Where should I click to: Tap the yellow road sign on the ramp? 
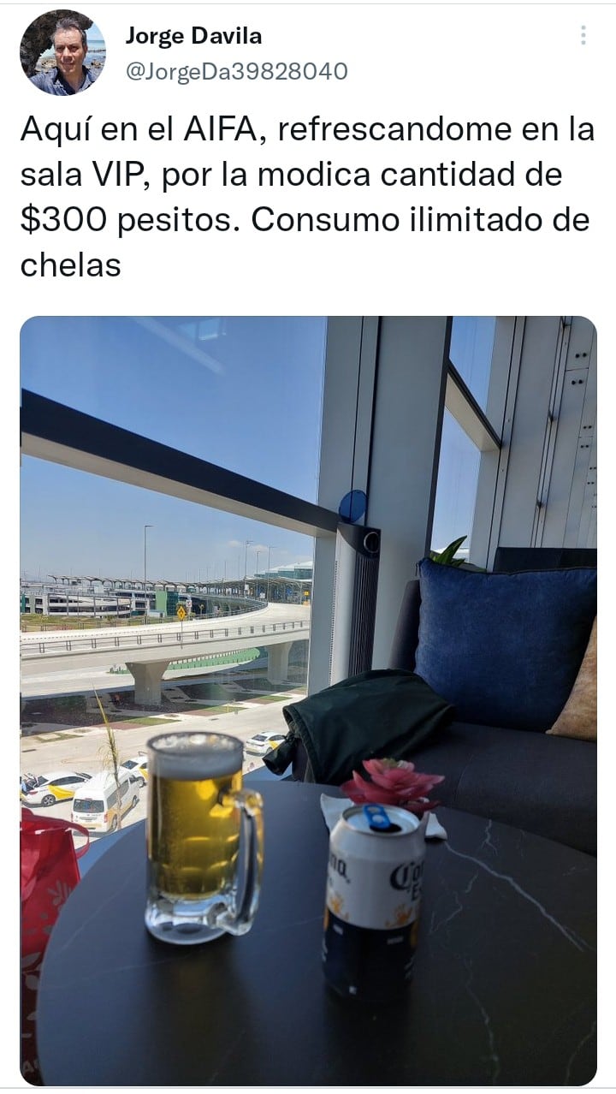(181, 612)
